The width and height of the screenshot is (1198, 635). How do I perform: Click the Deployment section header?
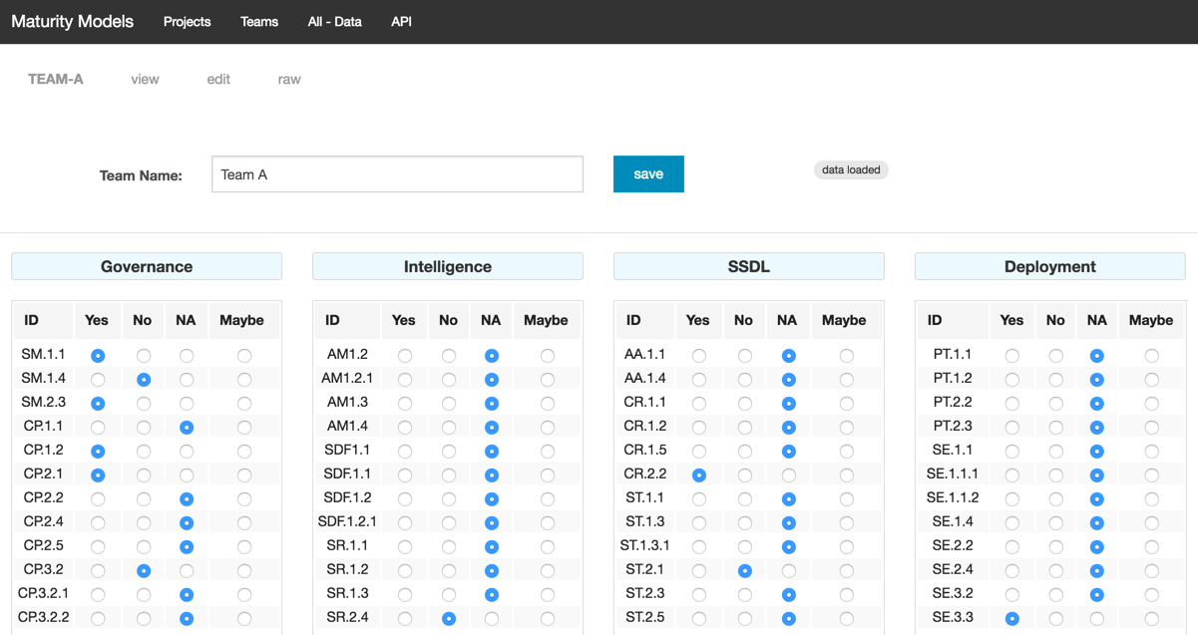[1049, 267]
